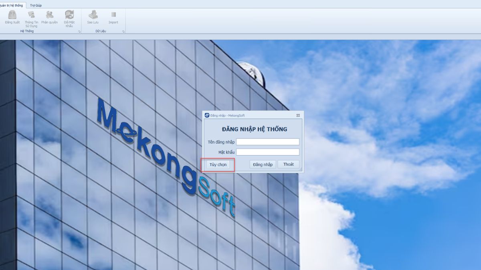
Task: Click the ĐĂNG NHẬP HỆ THỐNG heading
Action: click(255, 129)
